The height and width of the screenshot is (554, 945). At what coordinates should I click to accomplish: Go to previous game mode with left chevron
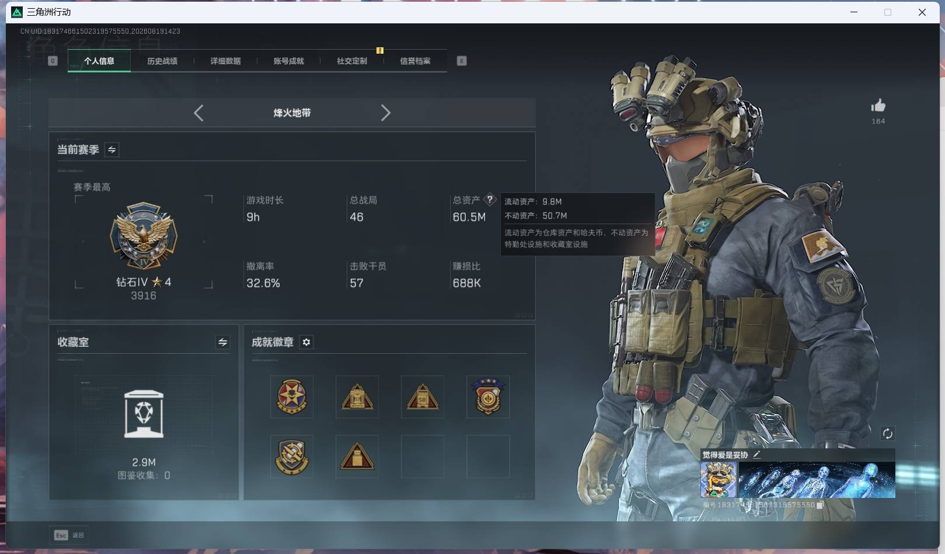(198, 113)
